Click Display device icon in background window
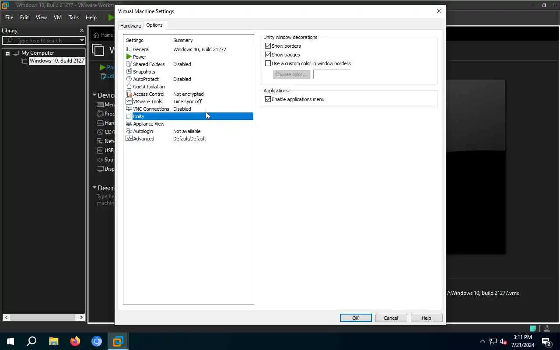 (x=100, y=169)
